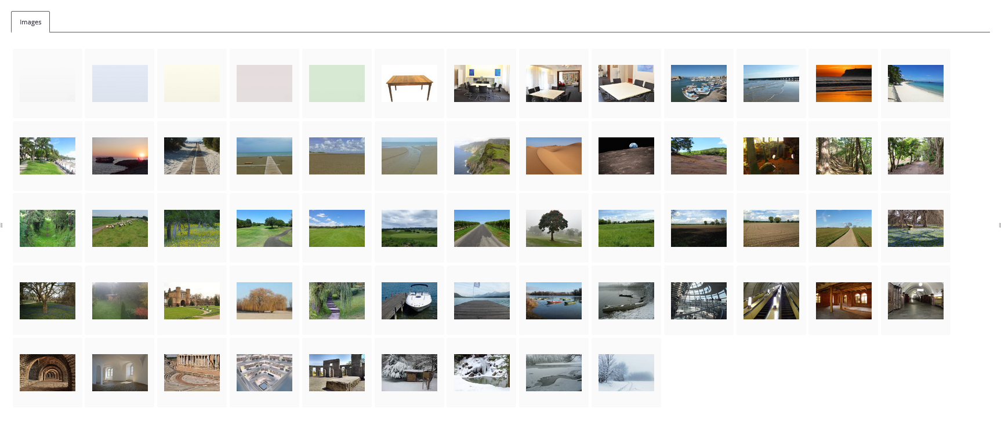Image resolution: width=1001 pixels, height=444 pixels.
Task: Select the pale yellow background thumbnail
Action: [x=192, y=83]
